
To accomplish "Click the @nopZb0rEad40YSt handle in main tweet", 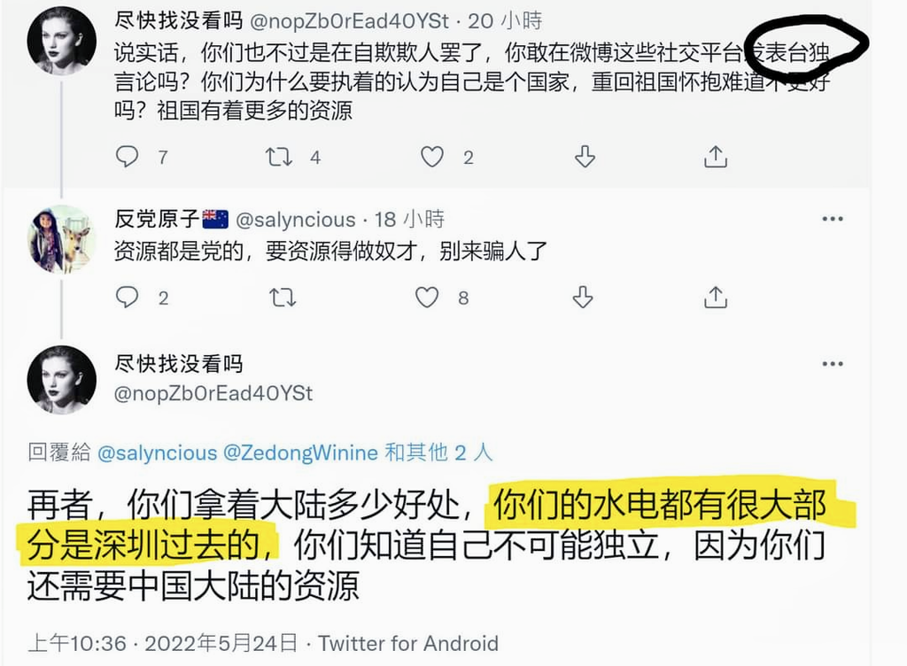I will (x=213, y=394).
